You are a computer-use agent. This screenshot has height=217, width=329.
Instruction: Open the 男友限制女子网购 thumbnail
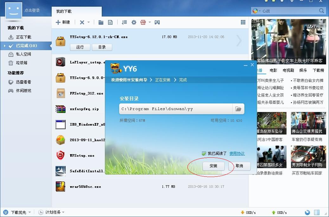308,157
